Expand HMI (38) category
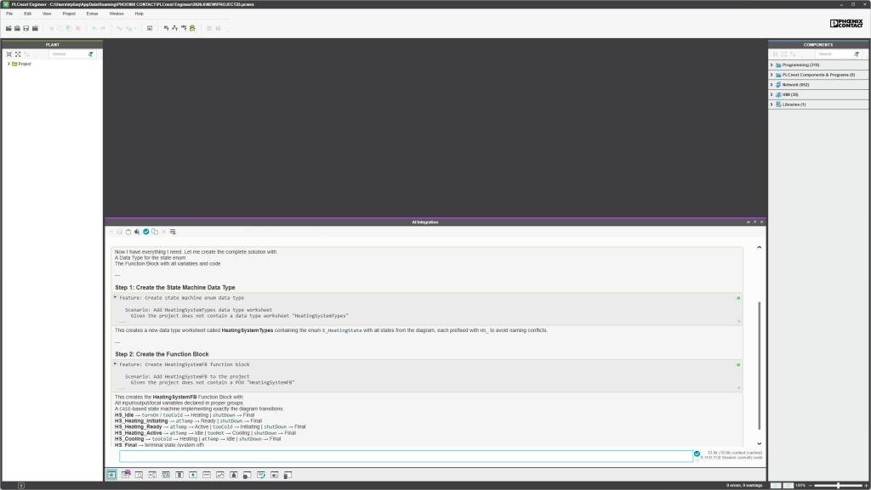The height and width of the screenshot is (490, 871). point(771,95)
